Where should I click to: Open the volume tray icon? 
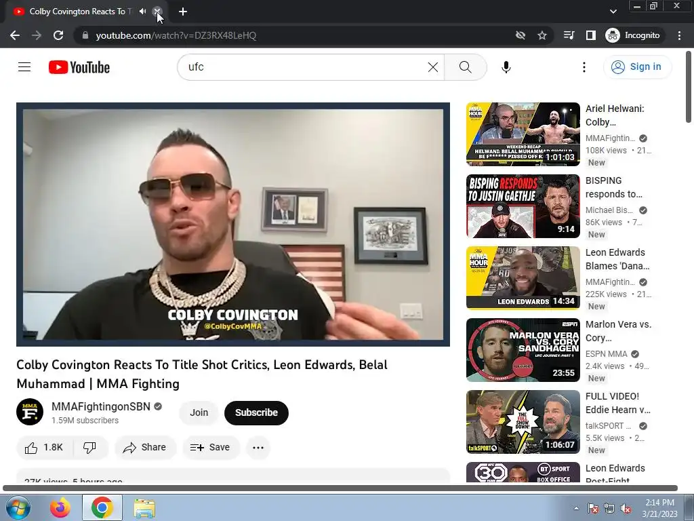[626, 509]
